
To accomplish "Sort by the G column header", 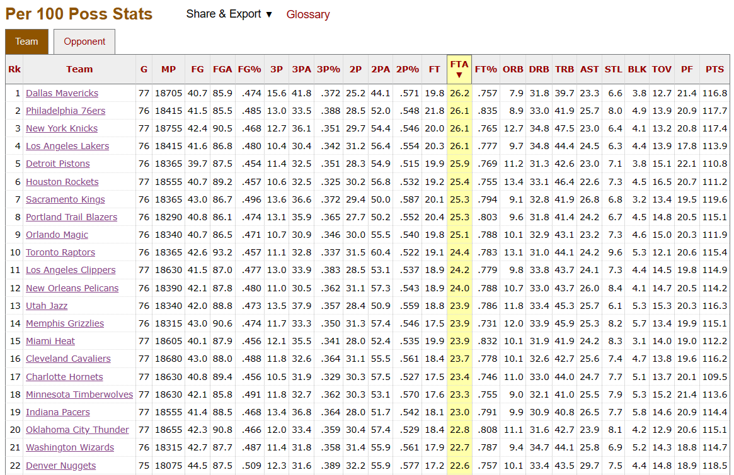I will coord(144,69).
